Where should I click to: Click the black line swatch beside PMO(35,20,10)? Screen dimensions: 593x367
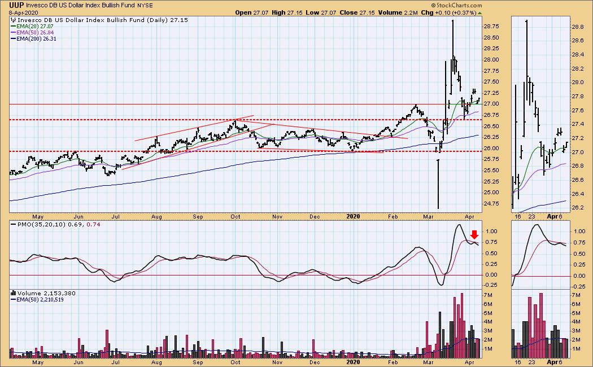[14, 225]
